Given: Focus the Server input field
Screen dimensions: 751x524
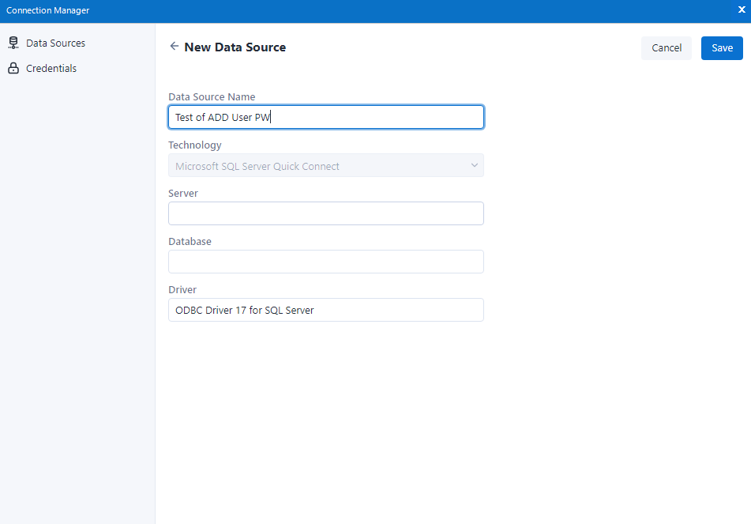Looking at the screenshot, I should [x=325, y=213].
